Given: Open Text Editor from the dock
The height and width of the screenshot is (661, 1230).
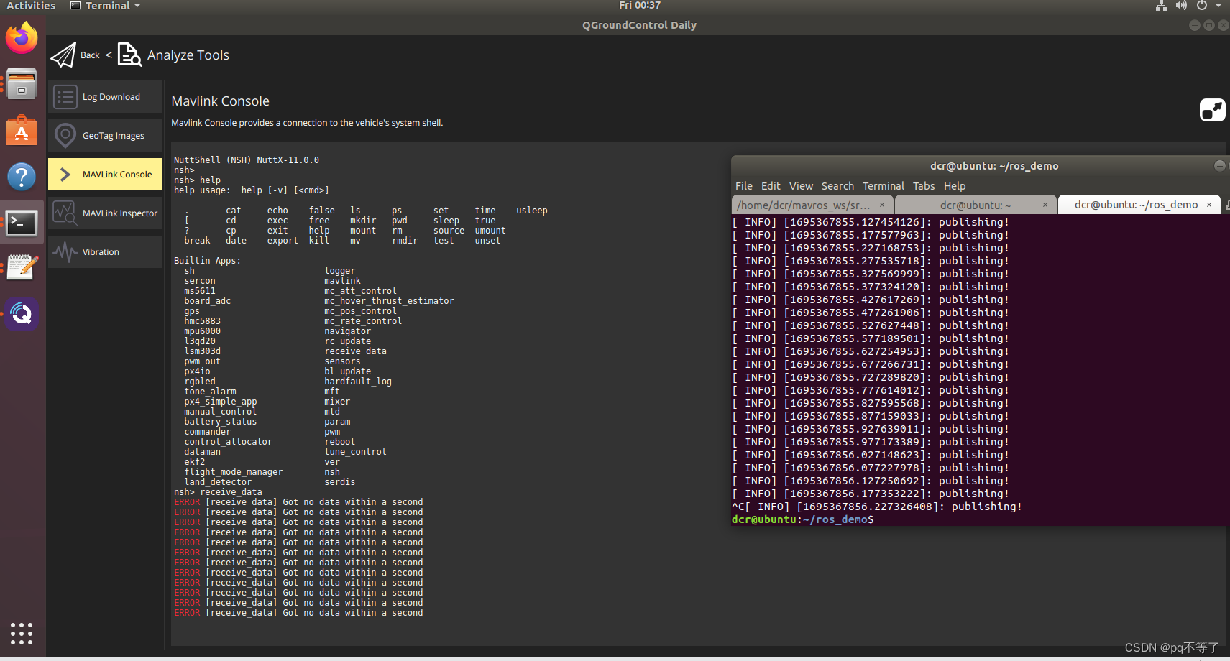Looking at the screenshot, I should coord(22,268).
